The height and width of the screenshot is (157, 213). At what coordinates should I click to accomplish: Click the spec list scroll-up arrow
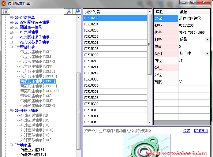150,11
